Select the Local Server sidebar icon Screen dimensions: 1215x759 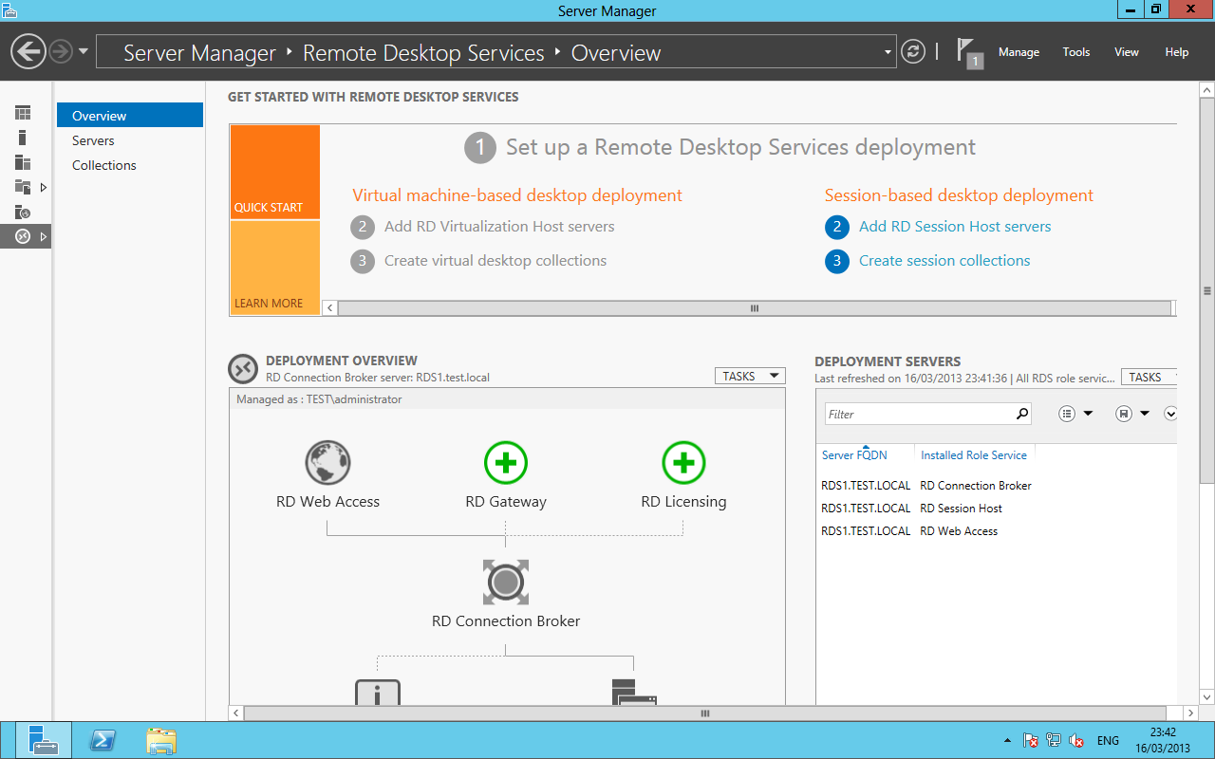23,138
